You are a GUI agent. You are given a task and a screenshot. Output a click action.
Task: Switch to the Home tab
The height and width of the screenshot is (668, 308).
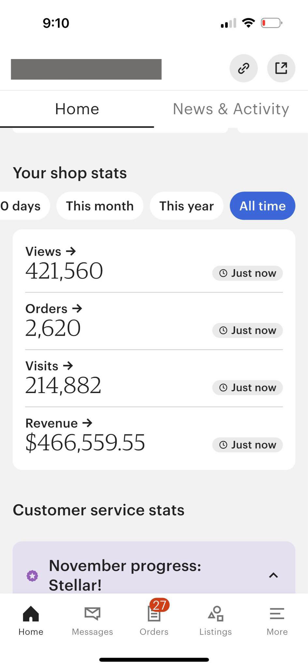[x=77, y=109]
